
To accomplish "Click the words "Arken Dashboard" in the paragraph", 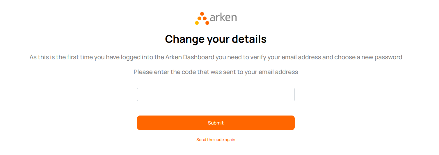I will click(x=190, y=57).
